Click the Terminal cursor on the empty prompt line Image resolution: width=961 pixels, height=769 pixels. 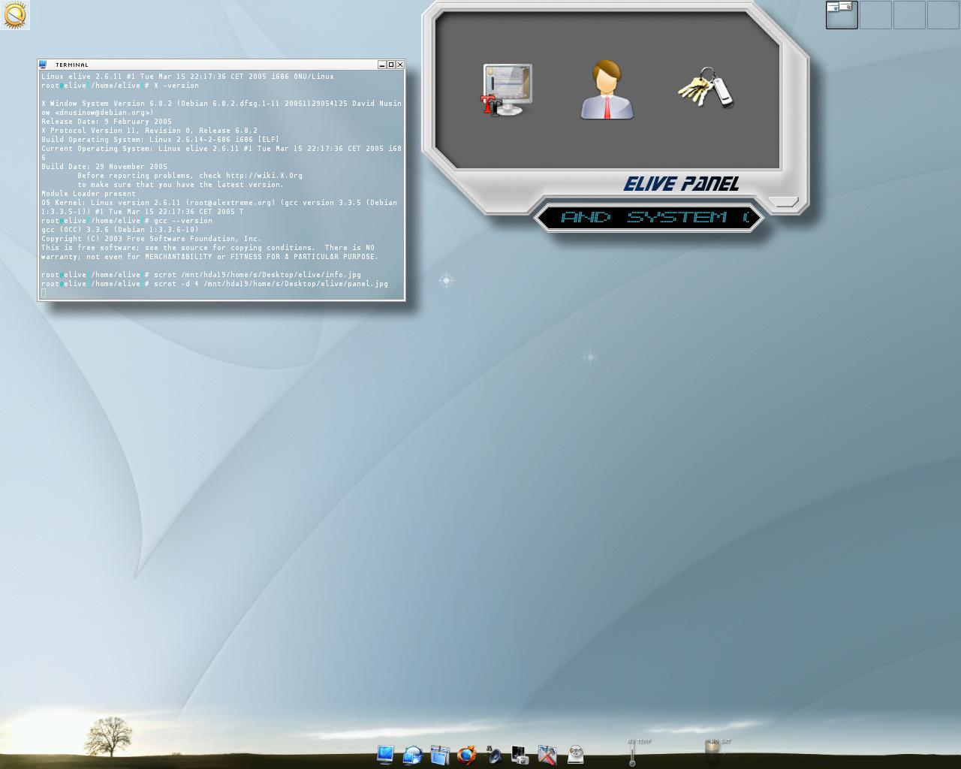click(x=44, y=293)
